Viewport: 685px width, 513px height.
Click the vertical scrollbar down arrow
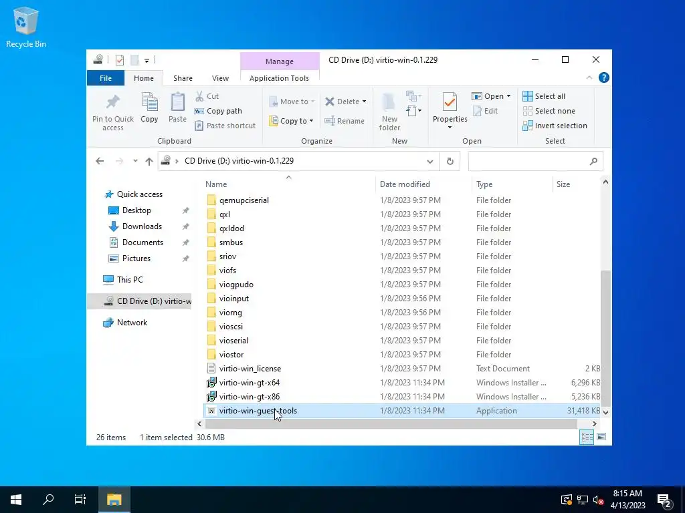605,411
